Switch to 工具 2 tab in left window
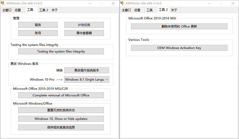Screen dimensions: 239x139 click(44, 10)
